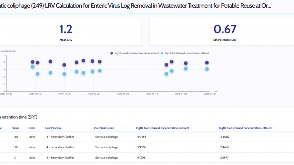Click the last dark influent point near 2021-05-03
Screen dimensions: 294x165
click(207, 63)
